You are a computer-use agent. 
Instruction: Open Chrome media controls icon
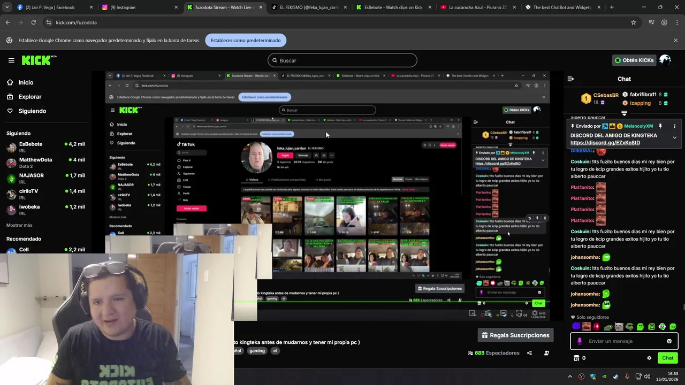click(x=651, y=22)
